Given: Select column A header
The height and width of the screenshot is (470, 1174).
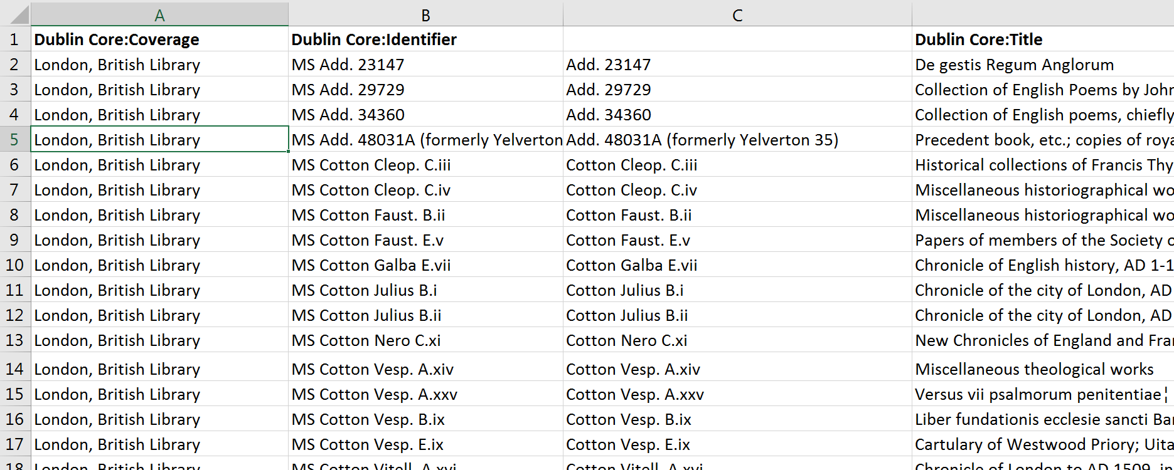Looking at the screenshot, I should [159, 15].
